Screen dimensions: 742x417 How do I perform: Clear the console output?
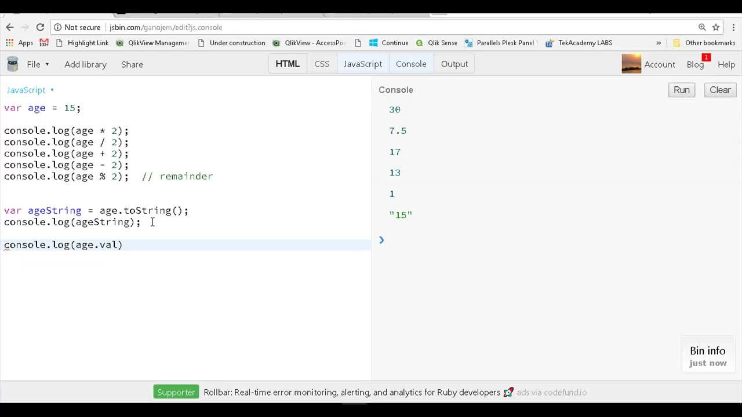pyautogui.click(x=720, y=90)
